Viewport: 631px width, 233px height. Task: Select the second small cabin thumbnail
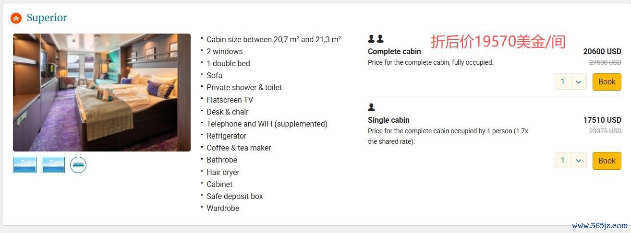pyautogui.click(x=53, y=165)
